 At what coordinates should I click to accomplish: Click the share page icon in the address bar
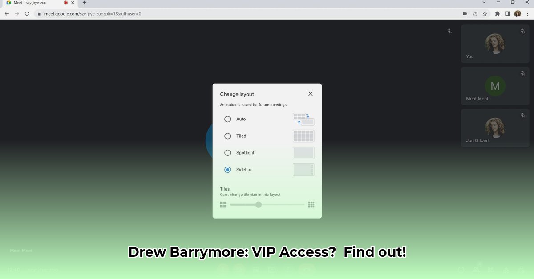click(475, 14)
